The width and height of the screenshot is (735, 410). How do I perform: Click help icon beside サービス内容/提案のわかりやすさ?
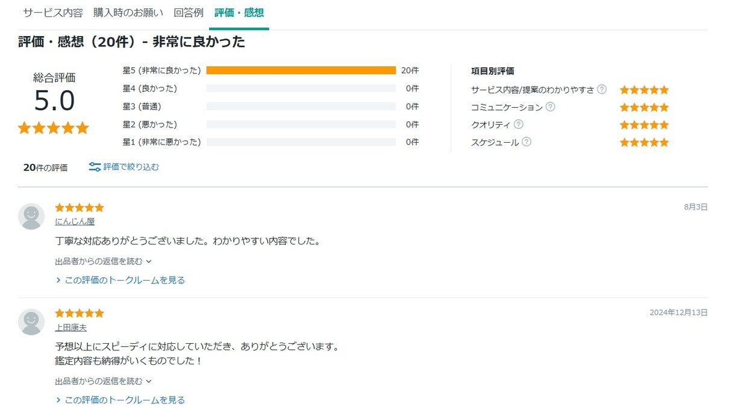click(602, 89)
